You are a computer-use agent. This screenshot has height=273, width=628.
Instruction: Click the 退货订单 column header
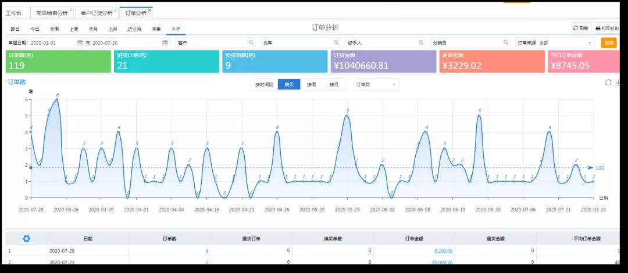coord(252,239)
